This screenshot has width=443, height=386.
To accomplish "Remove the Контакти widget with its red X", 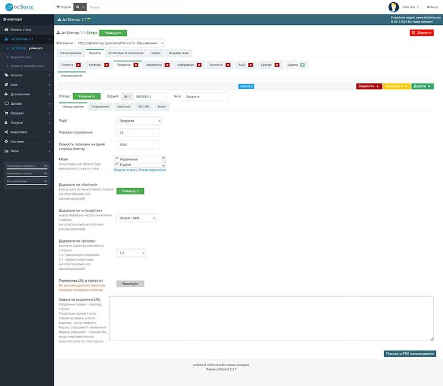I will 228,65.
